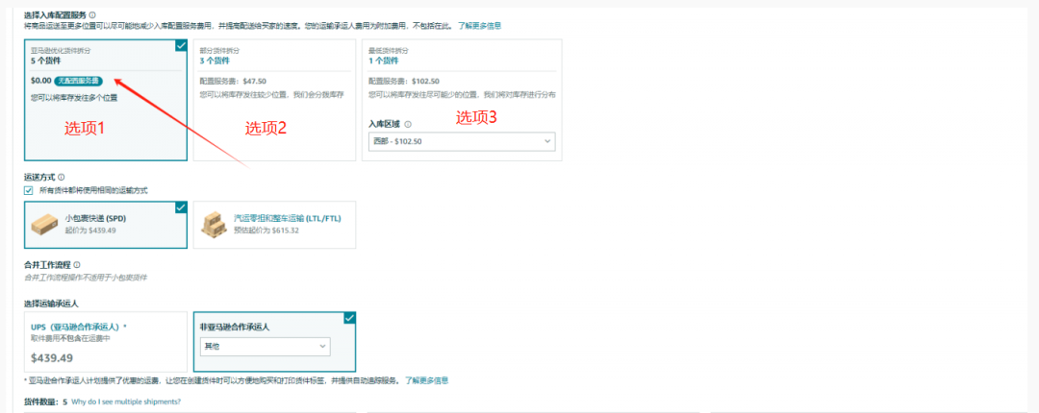1039x413 pixels.
Task: Open 了解更多信息 link after placement service description
Action: 480,26
